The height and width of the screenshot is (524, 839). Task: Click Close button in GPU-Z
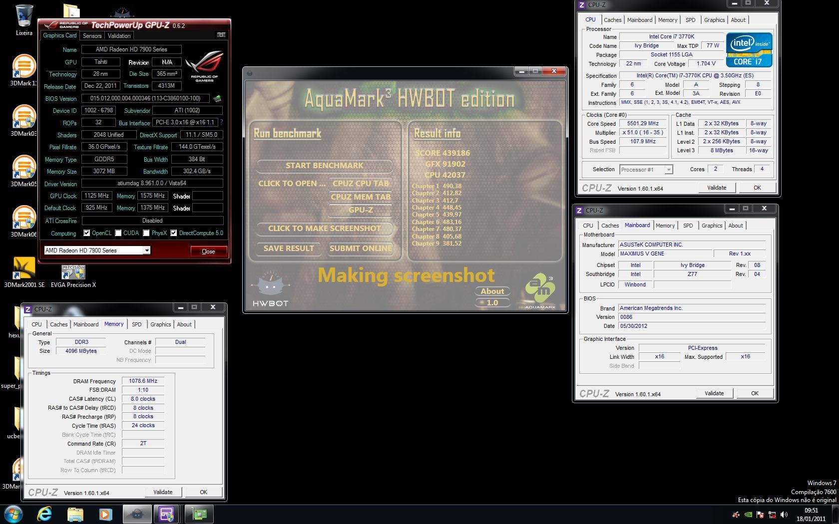209,252
